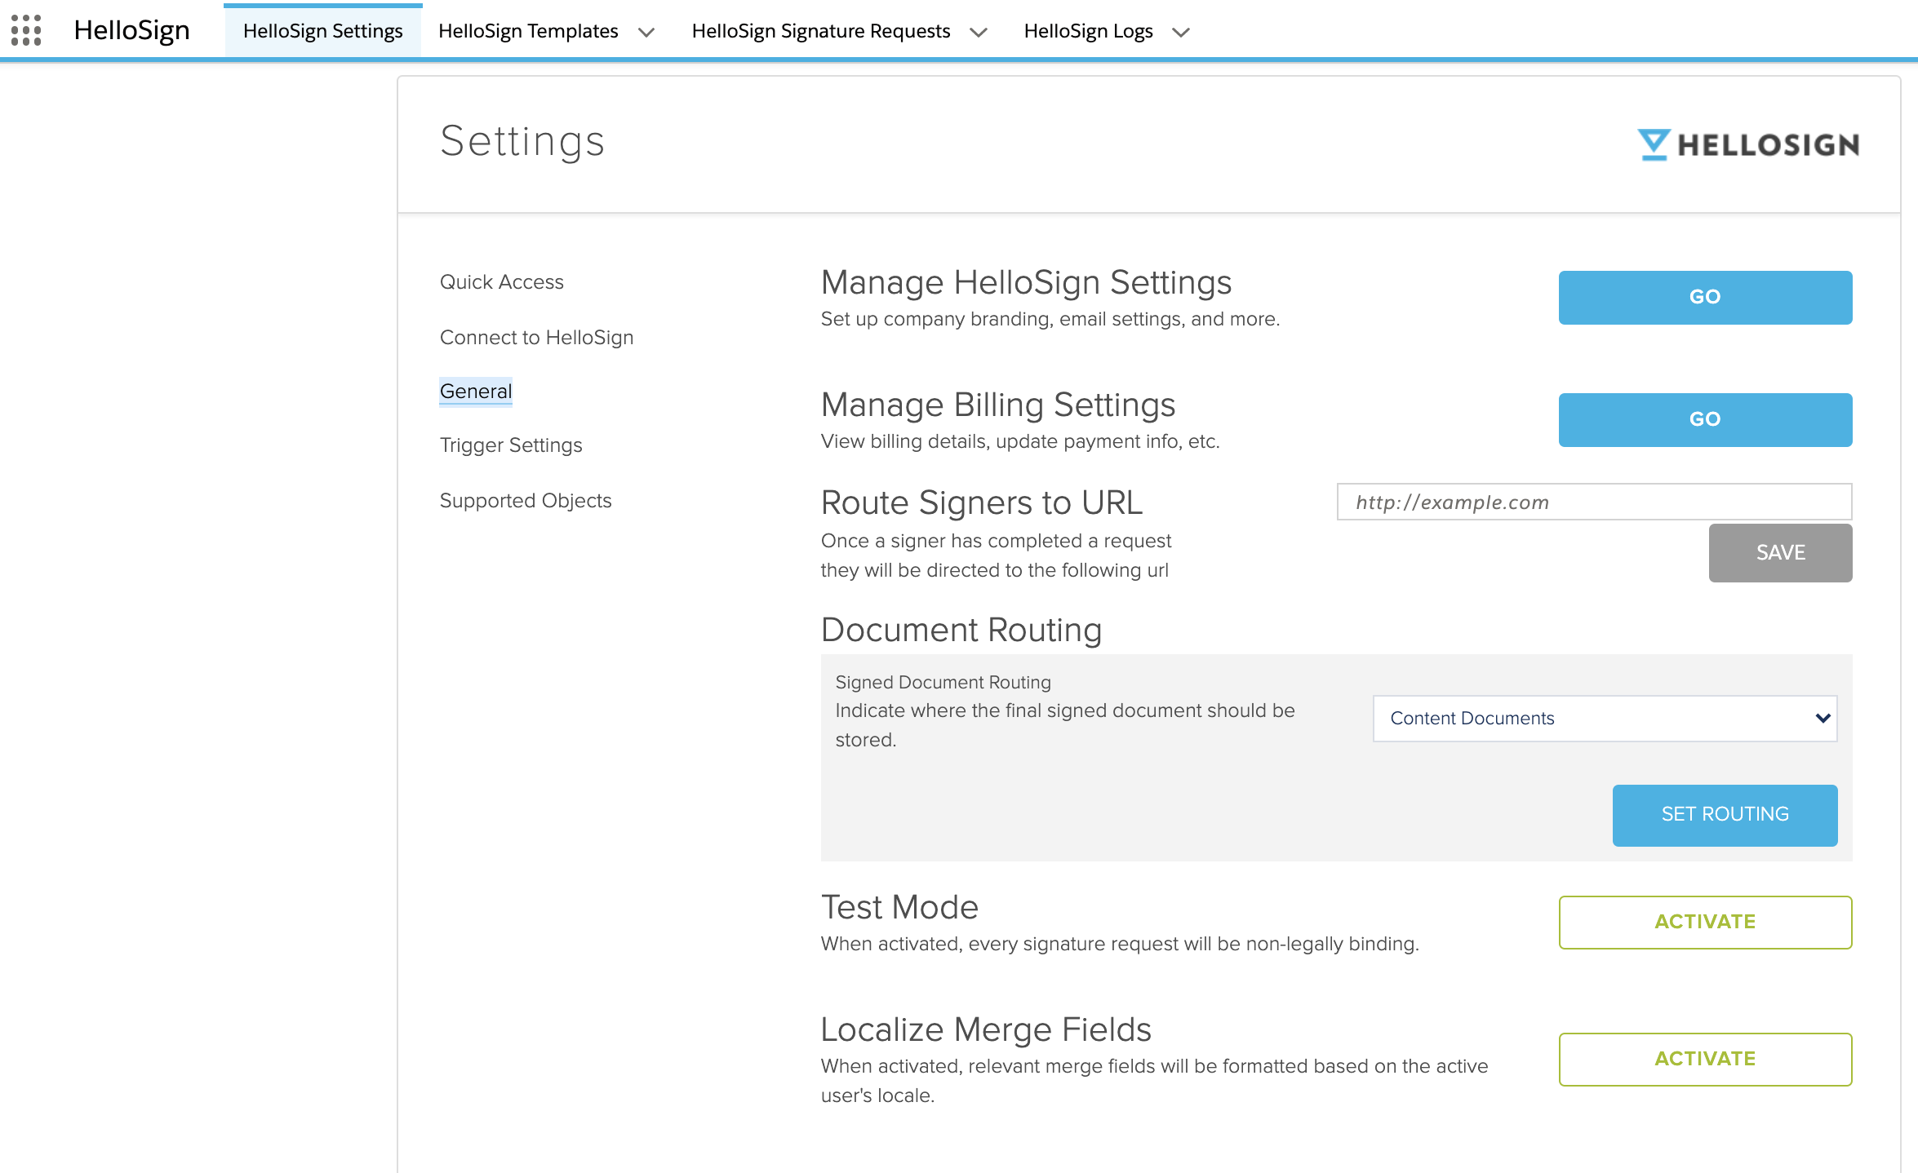Open the app launcher grid icon
The height and width of the screenshot is (1173, 1918).
pos(26,30)
